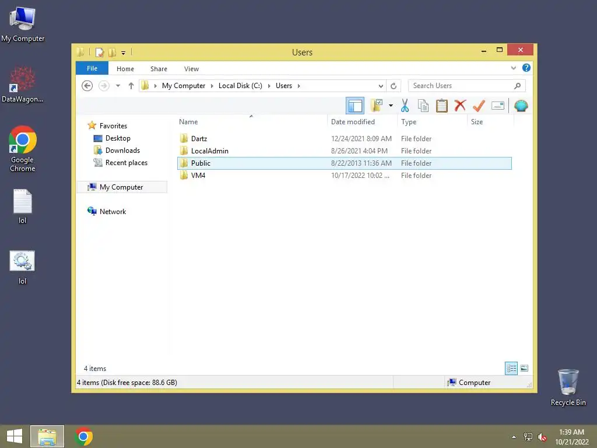Open Customize Quick Access Toolbar dropdown
The width and height of the screenshot is (597, 448).
(124, 53)
